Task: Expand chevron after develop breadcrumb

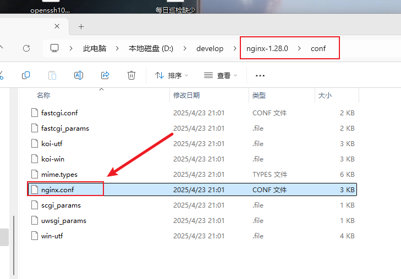Action: point(234,48)
